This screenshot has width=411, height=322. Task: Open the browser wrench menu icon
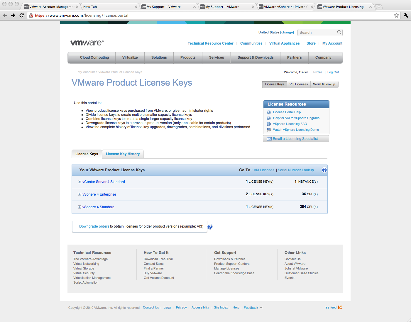tap(406, 15)
